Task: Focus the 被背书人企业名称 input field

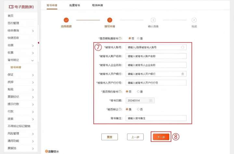Action: pos(156,65)
